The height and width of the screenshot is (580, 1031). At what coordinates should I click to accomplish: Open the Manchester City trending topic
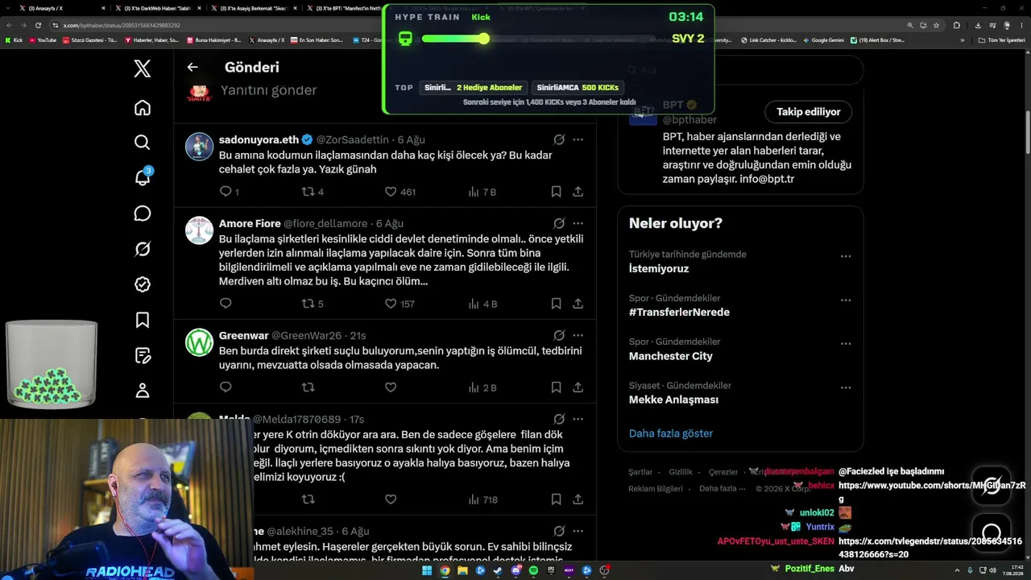click(x=671, y=356)
